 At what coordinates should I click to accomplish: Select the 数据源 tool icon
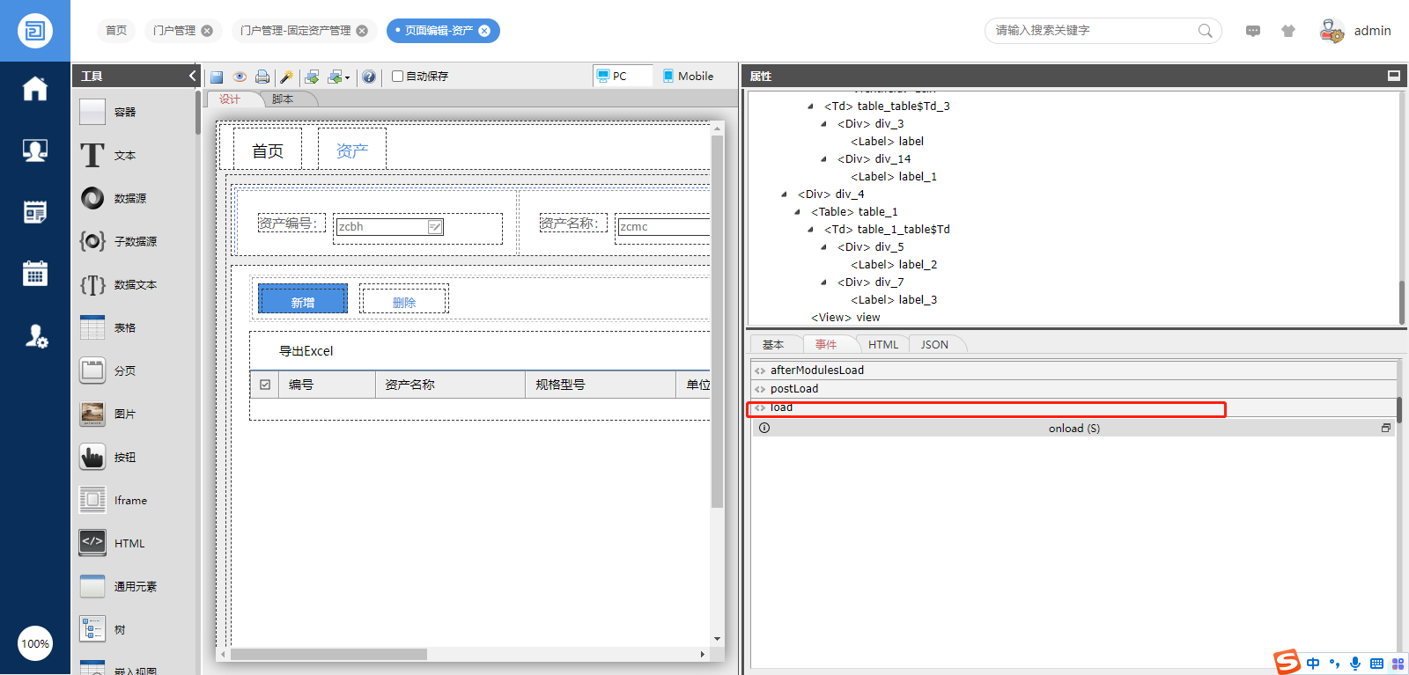(x=92, y=198)
